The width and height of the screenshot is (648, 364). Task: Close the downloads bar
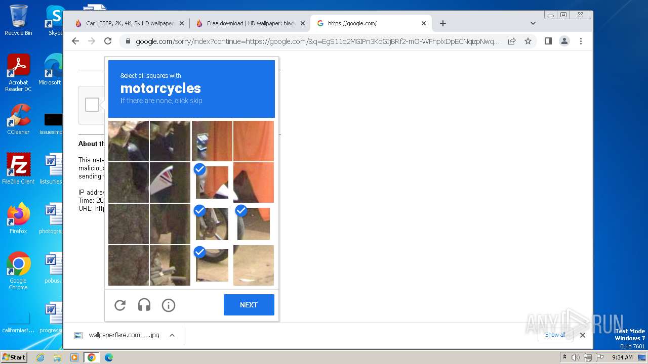pos(583,335)
